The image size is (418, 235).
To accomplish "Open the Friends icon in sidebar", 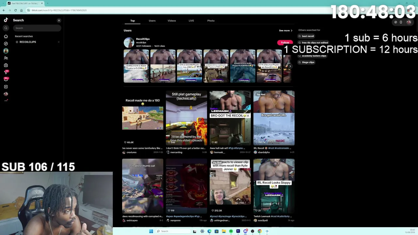I will click(x=6, y=58).
